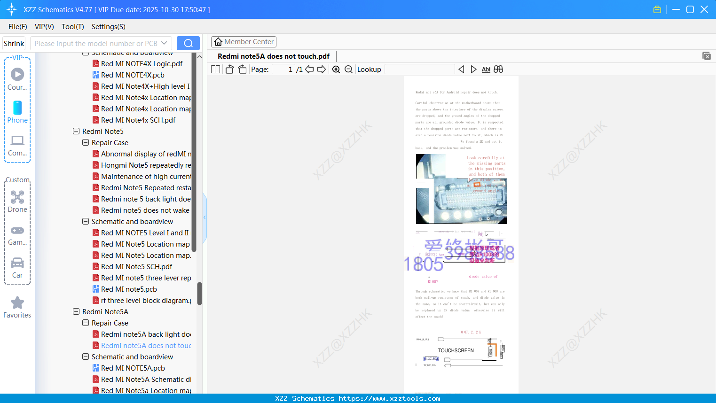The width and height of the screenshot is (716, 403).
Task: Find previous lookup match
Action: pyautogui.click(x=461, y=70)
